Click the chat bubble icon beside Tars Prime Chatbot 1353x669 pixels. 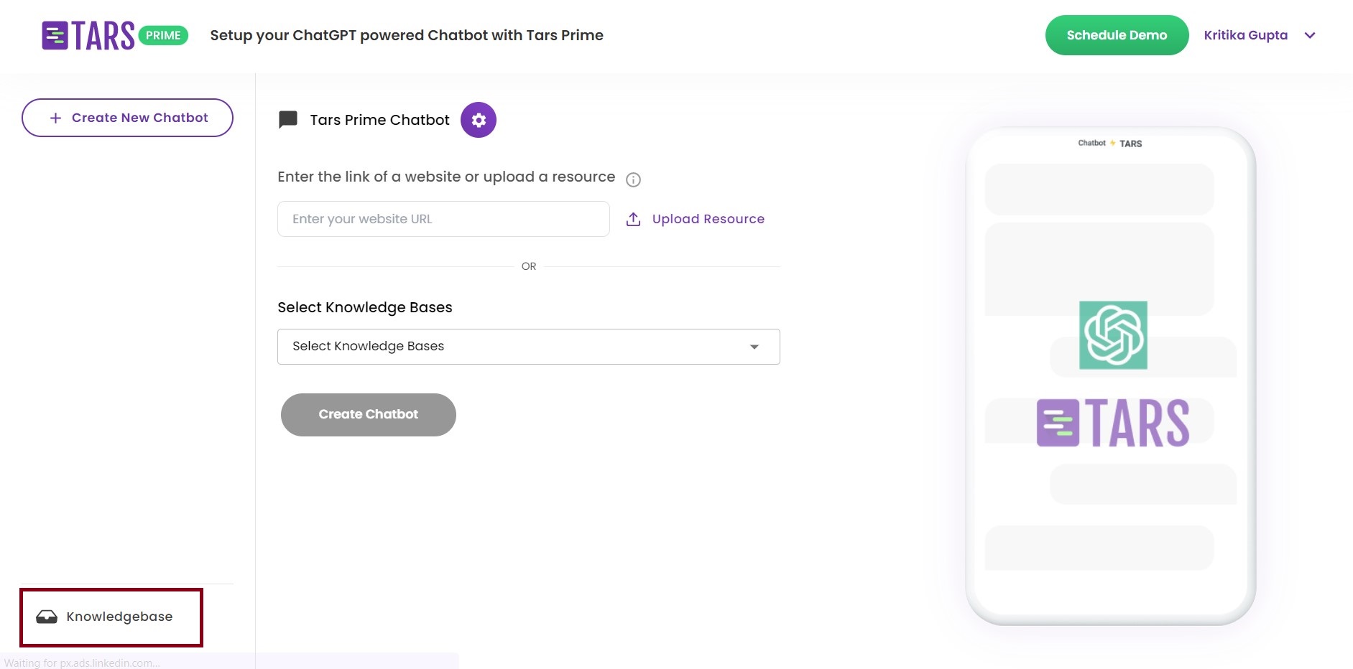click(287, 119)
